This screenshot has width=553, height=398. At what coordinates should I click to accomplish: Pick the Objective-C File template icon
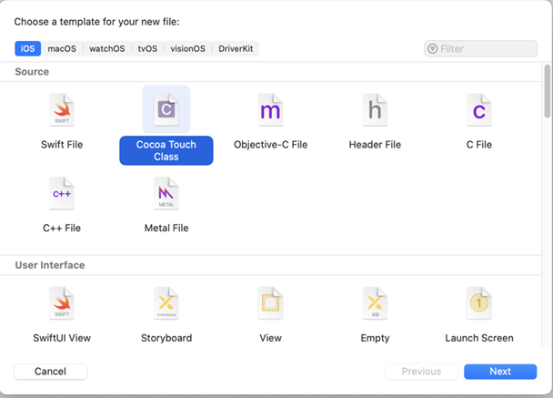pos(270,111)
